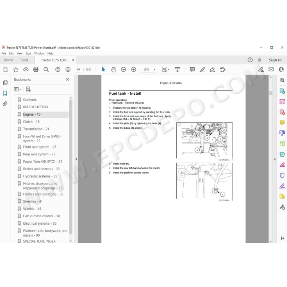The width and height of the screenshot is (287, 287).
Task: Upload file to cloud icon
Action: click(26, 70)
